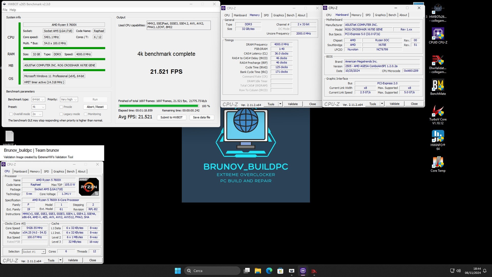Launch the HWiNFO 64 desktop icon
Viewport: 492px width, 277px height.
point(438,141)
